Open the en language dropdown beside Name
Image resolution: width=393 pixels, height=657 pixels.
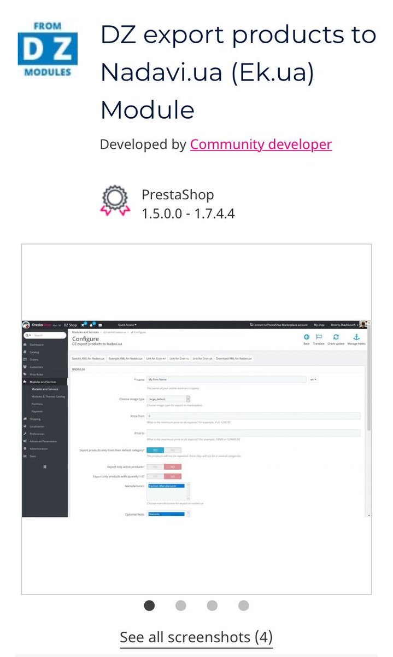pyautogui.click(x=313, y=379)
